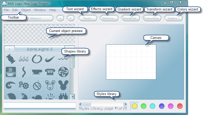The width and height of the screenshot is (203, 115).
Task: Select the wrapped candy shape
Action: (11, 59)
